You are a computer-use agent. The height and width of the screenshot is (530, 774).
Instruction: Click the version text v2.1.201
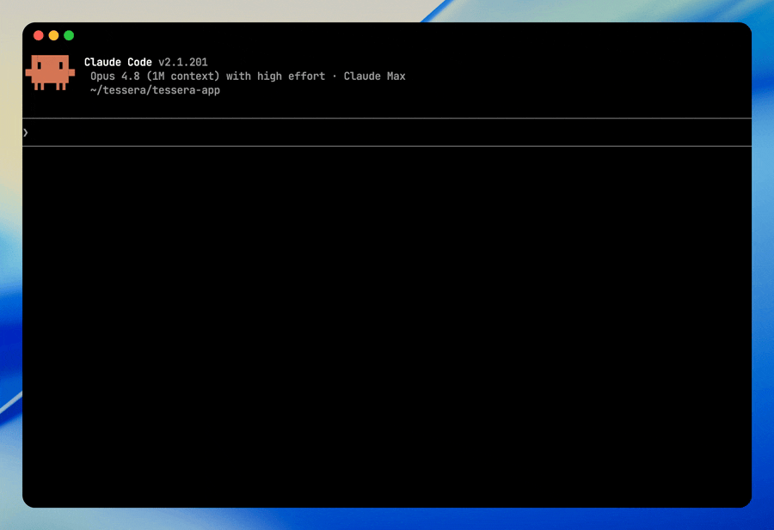[182, 62]
